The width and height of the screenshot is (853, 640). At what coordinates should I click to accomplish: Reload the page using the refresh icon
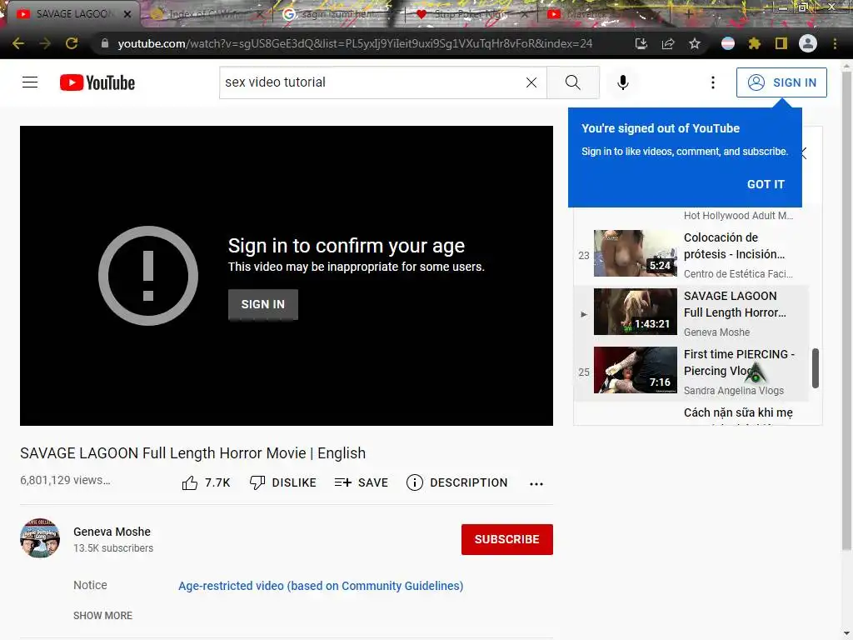tap(72, 43)
